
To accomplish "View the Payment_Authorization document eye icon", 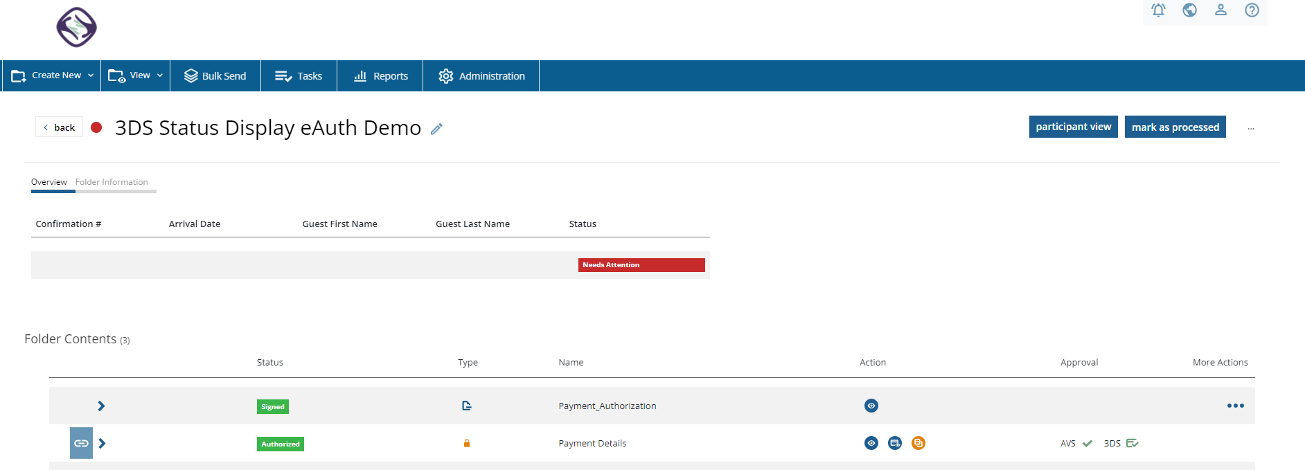I will [871, 406].
